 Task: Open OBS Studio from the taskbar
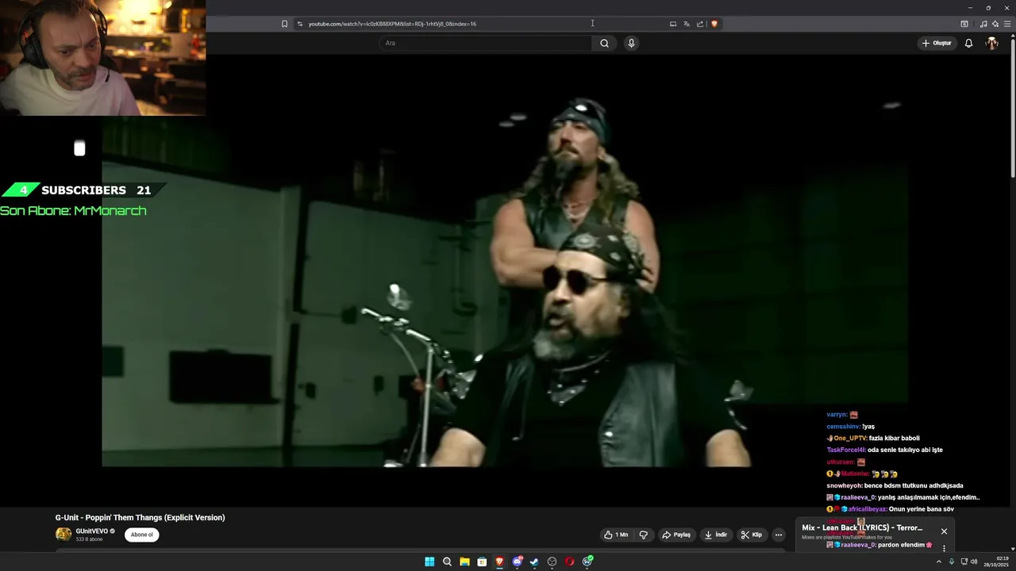pyautogui.click(x=552, y=561)
